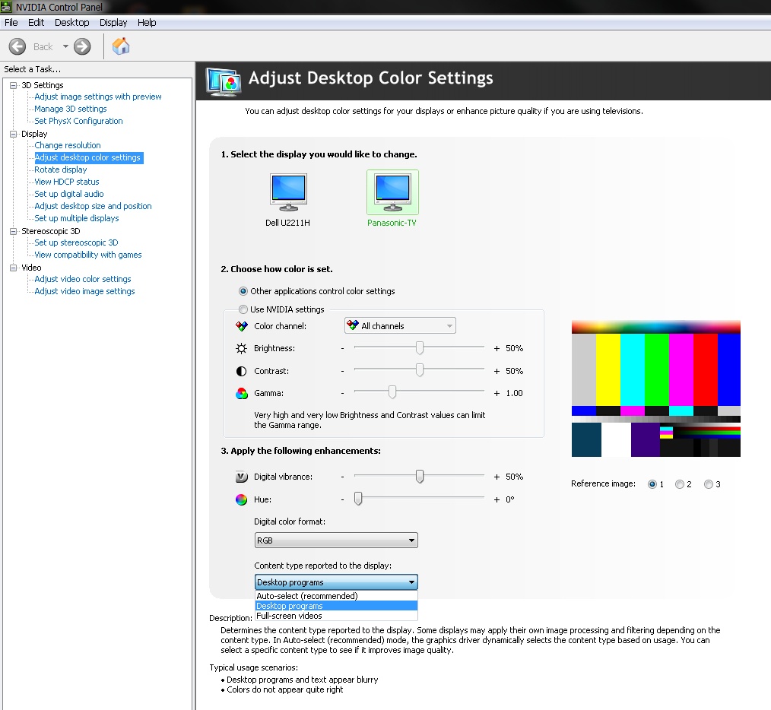Click the Color channel gems icon
The width and height of the screenshot is (771, 710).
tap(242, 326)
